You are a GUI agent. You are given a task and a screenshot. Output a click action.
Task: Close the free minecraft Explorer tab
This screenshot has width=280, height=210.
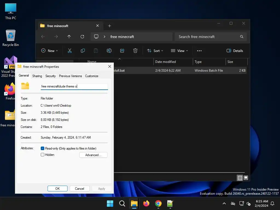98,26
